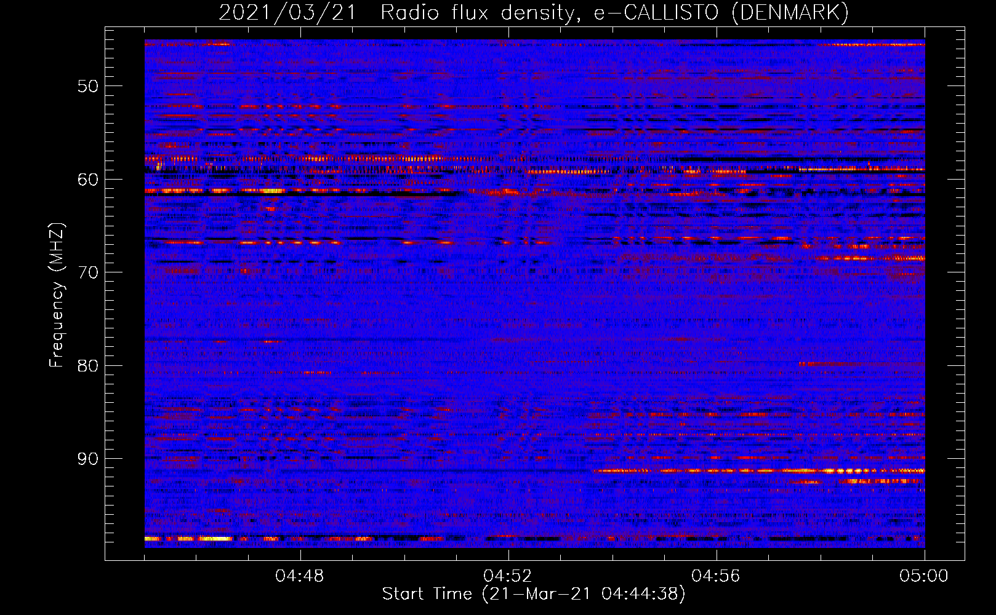Click the plot title '2021/03/21 Radio flux density'
Screen dimensions: 996x615
click(534, 13)
